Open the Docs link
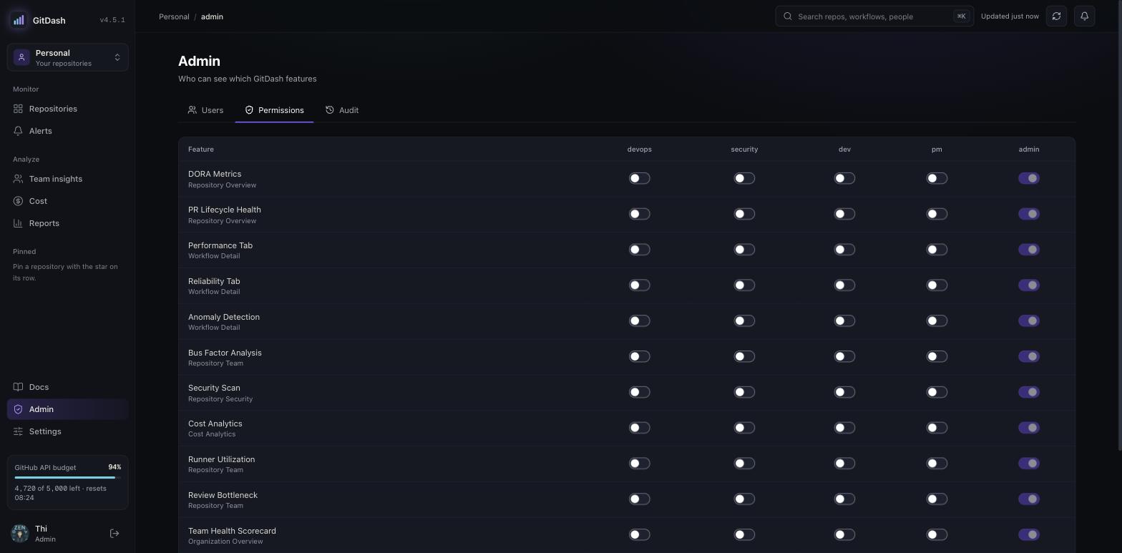The height and width of the screenshot is (553, 1122). (68, 387)
